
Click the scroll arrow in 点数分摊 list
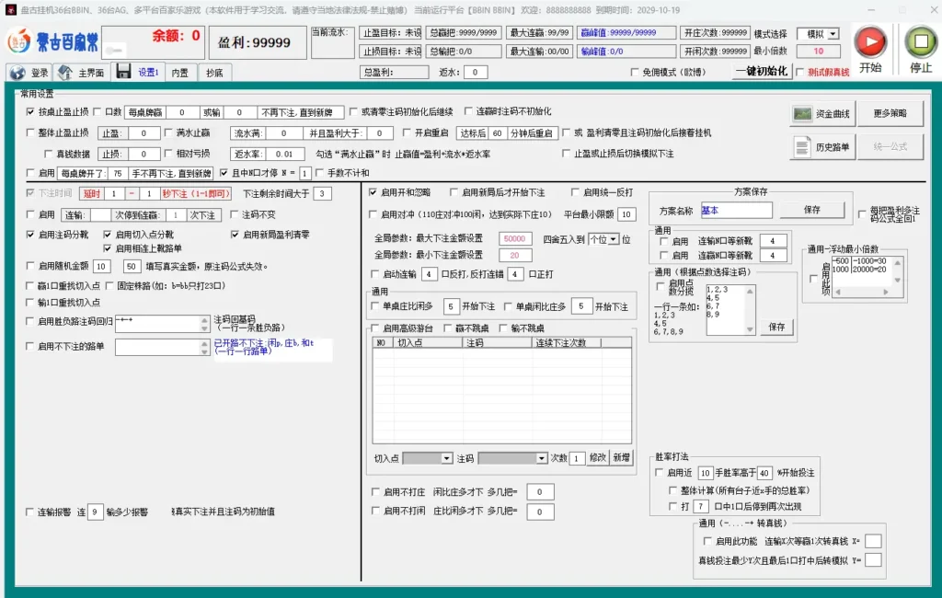click(750, 329)
